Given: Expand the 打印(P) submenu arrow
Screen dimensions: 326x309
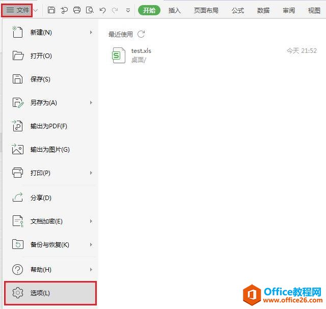Looking at the screenshot, I should coord(91,173).
